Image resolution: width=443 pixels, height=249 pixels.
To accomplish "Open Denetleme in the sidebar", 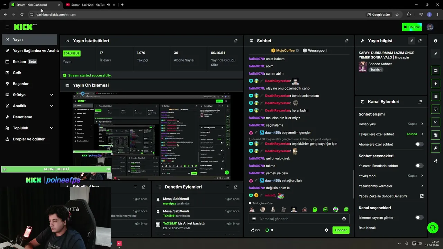I will pyautogui.click(x=29, y=117).
